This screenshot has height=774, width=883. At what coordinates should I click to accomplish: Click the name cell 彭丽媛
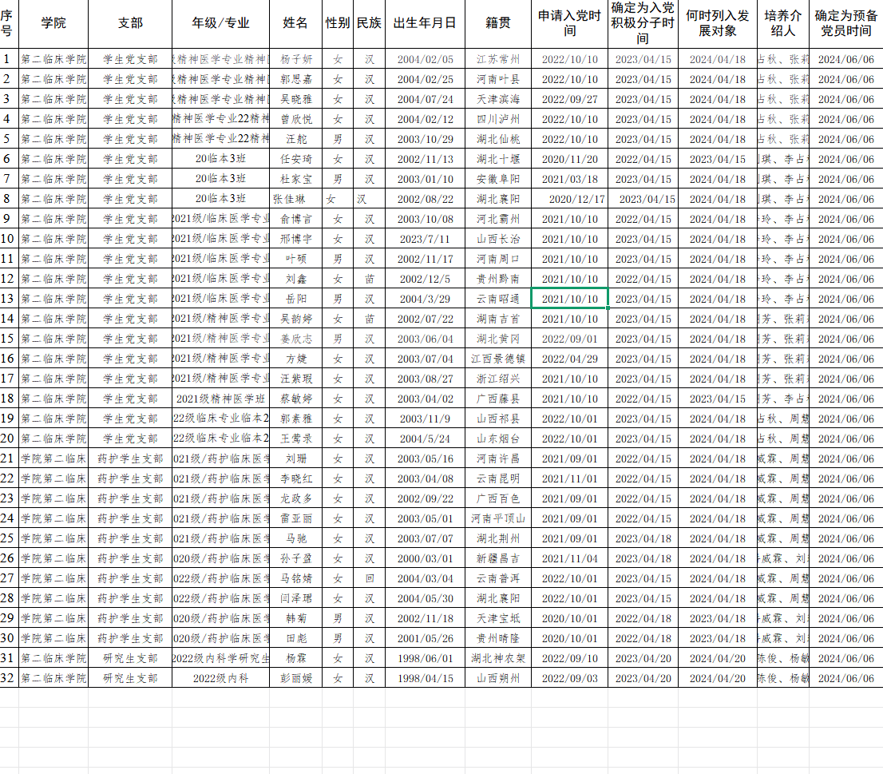tap(295, 678)
